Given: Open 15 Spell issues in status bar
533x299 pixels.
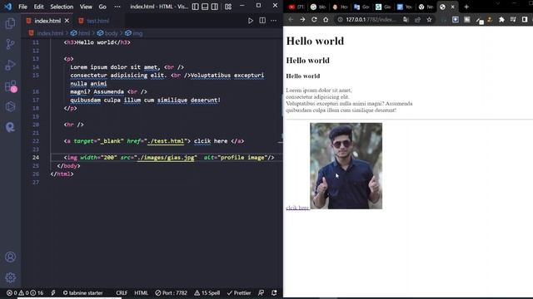Looking at the screenshot, I should click(x=207, y=293).
